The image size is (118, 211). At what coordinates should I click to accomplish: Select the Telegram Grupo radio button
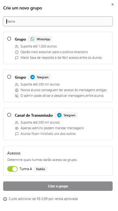coord(9,77)
